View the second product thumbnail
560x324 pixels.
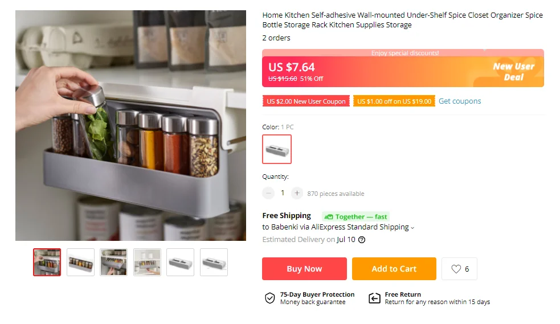80,262
